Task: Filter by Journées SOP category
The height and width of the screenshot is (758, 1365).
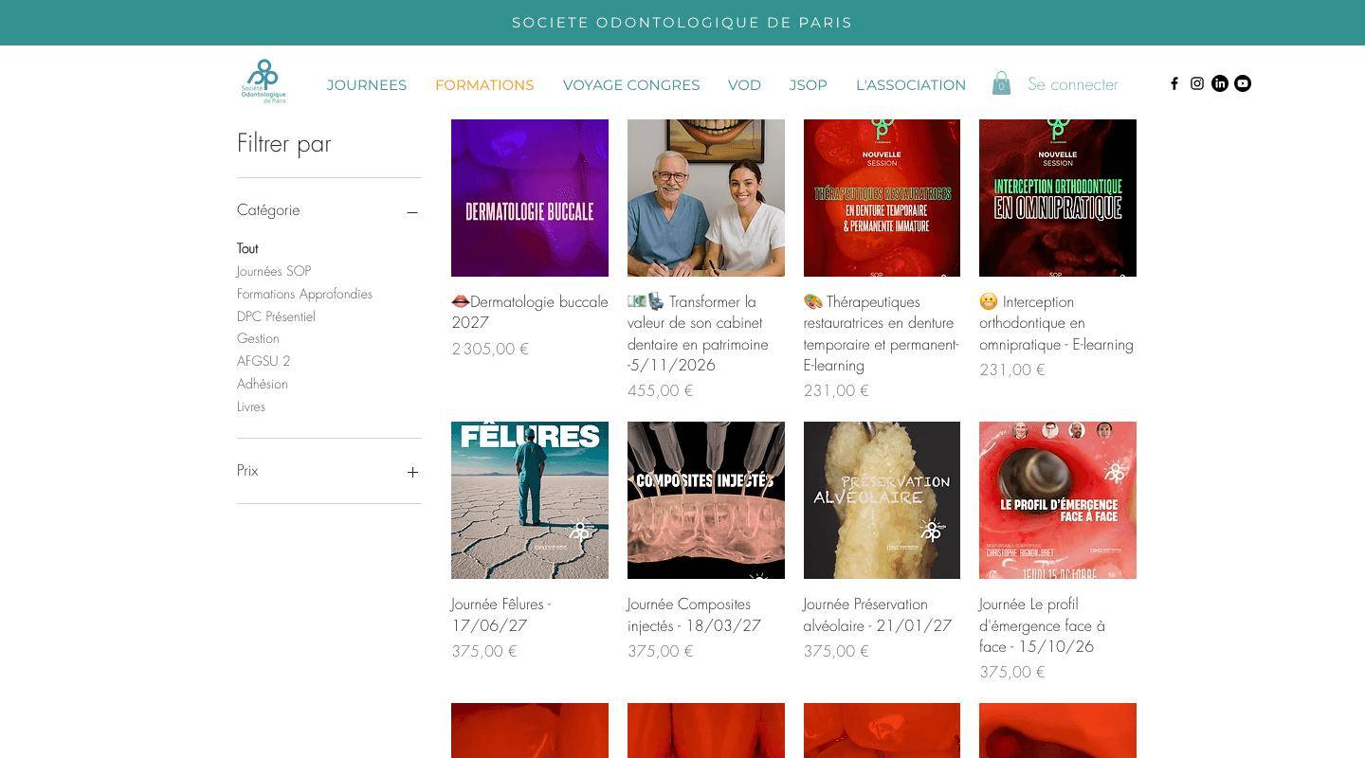Action: pos(274,271)
